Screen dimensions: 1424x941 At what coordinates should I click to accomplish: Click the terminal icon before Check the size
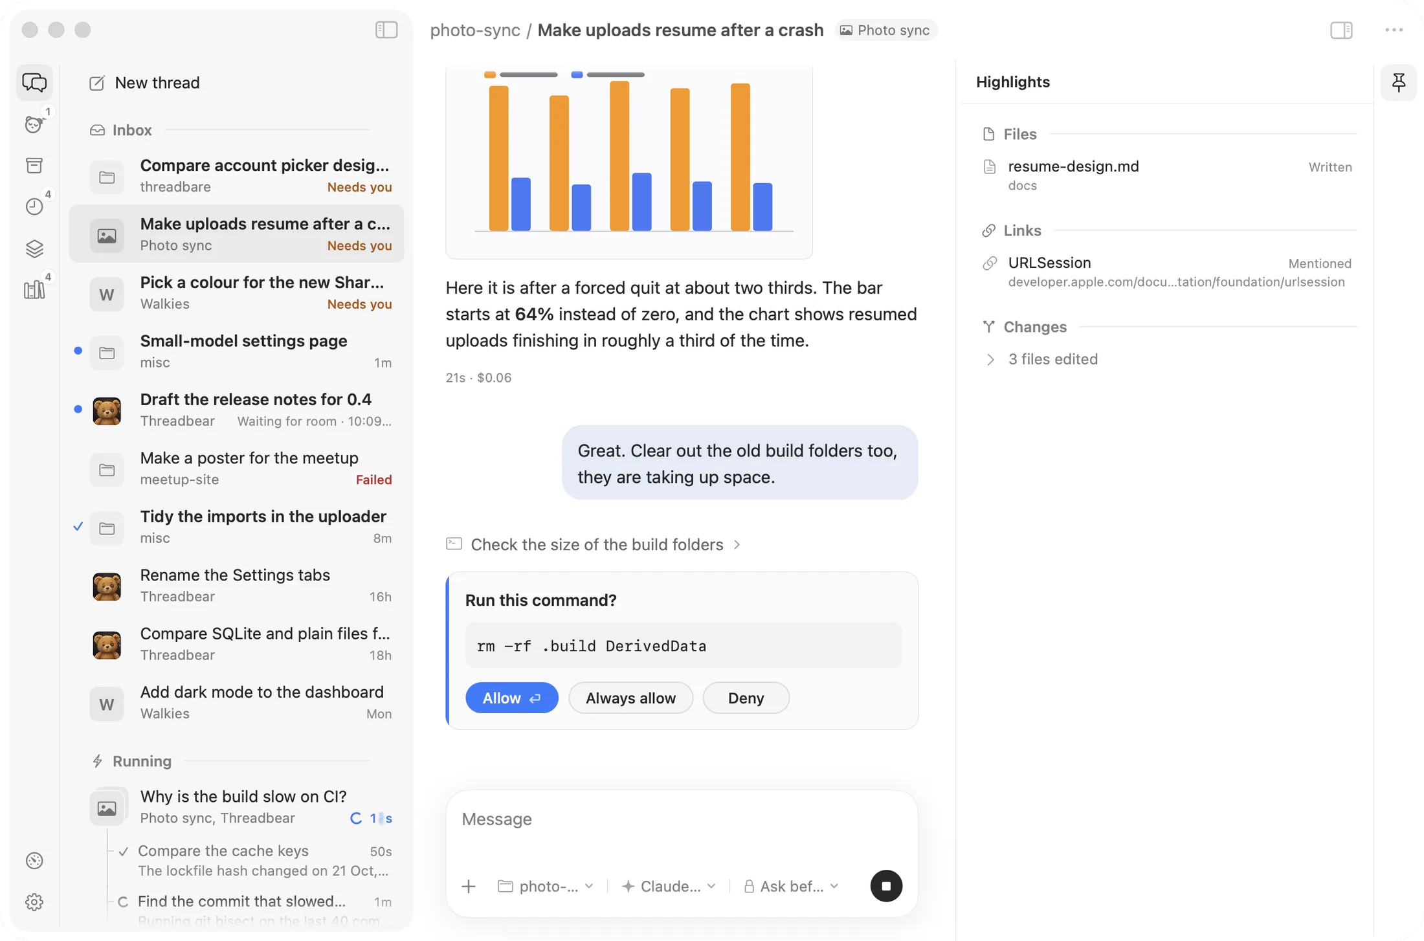(454, 544)
